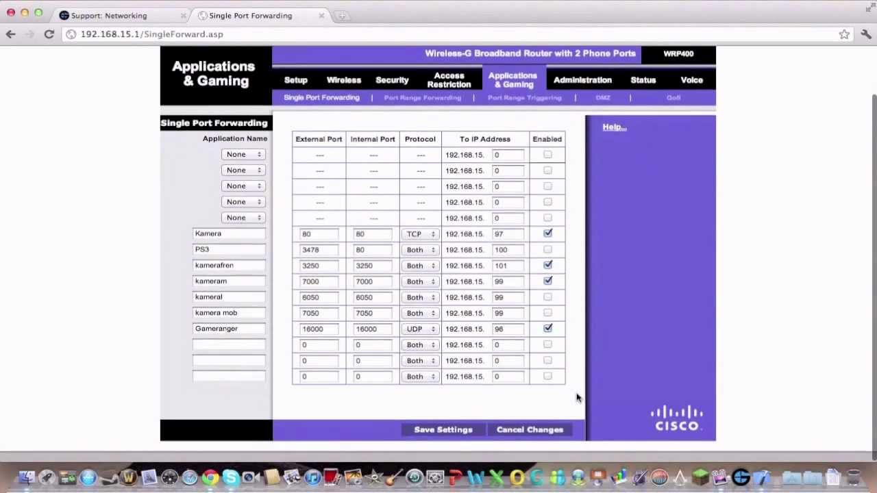Open the Help... link
877x493 pixels.
tap(615, 127)
